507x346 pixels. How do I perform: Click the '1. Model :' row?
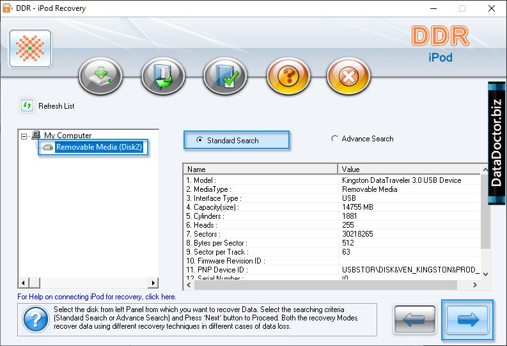click(x=332, y=180)
